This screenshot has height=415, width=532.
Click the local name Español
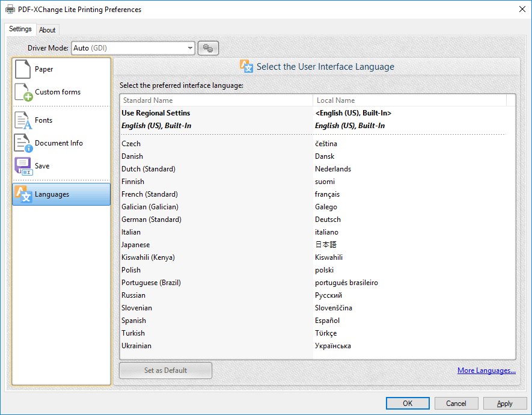[x=327, y=321]
